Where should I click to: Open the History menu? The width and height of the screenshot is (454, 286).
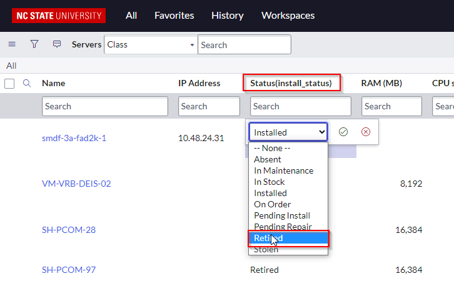point(228,16)
